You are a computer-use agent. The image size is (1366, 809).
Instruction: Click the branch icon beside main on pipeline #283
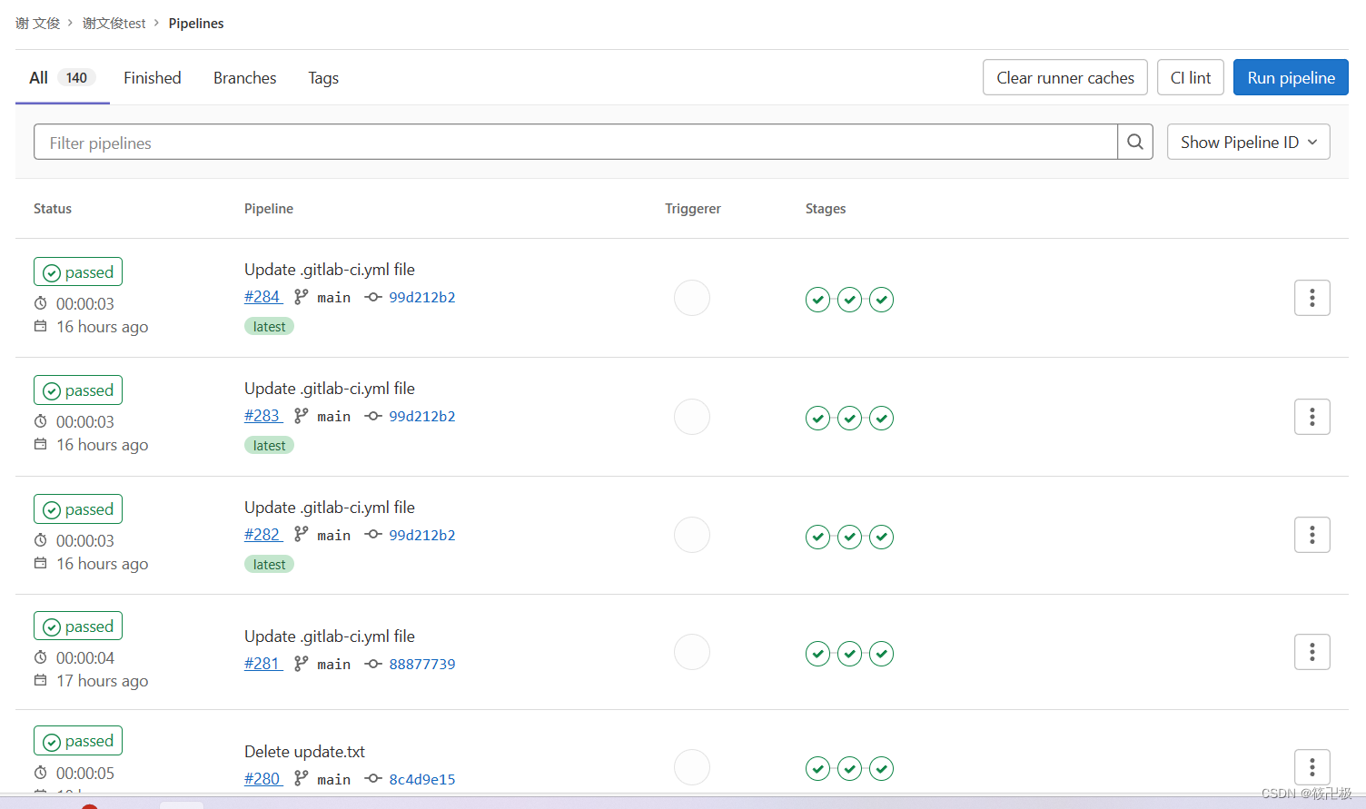(x=301, y=416)
